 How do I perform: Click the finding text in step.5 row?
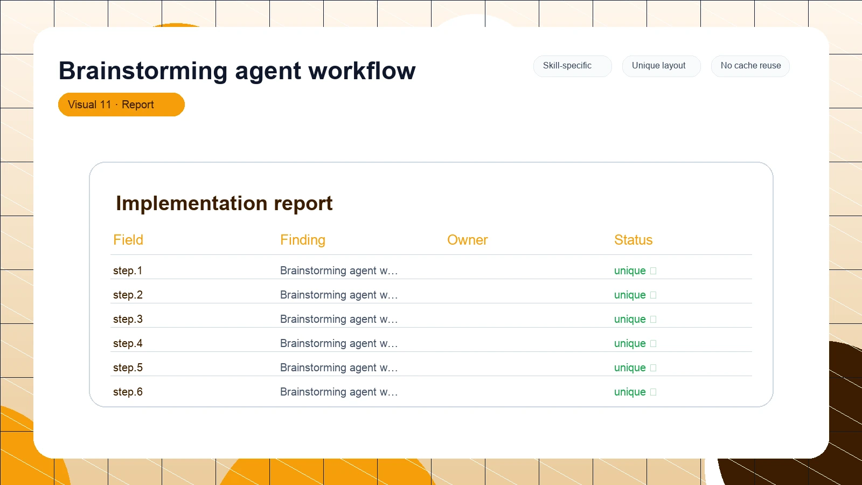[x=339, y=368]
